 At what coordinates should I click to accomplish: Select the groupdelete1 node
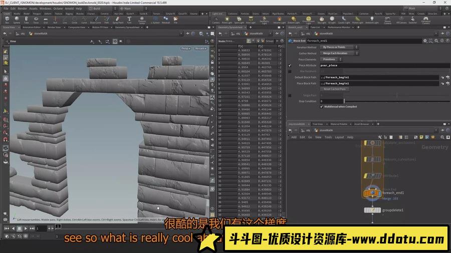tap(372, 210)
